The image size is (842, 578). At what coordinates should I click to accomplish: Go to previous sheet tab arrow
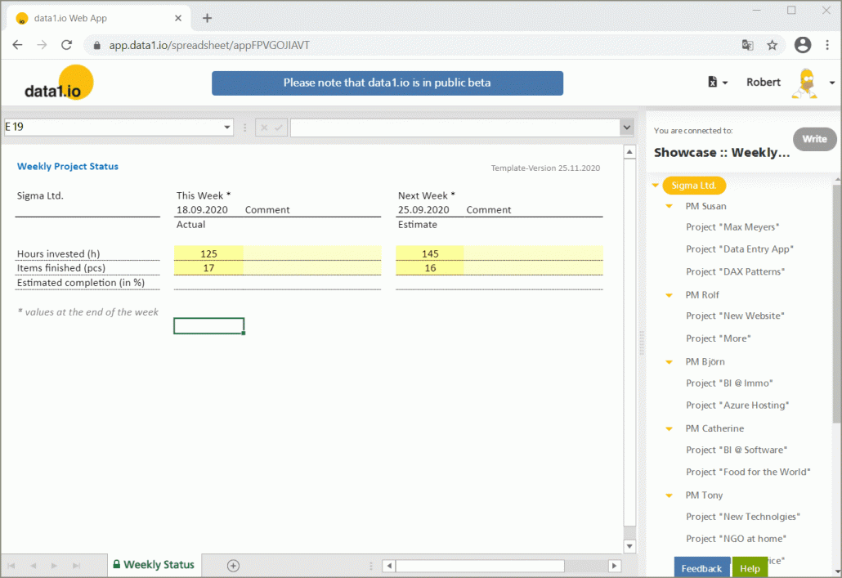tap(34, 566)
